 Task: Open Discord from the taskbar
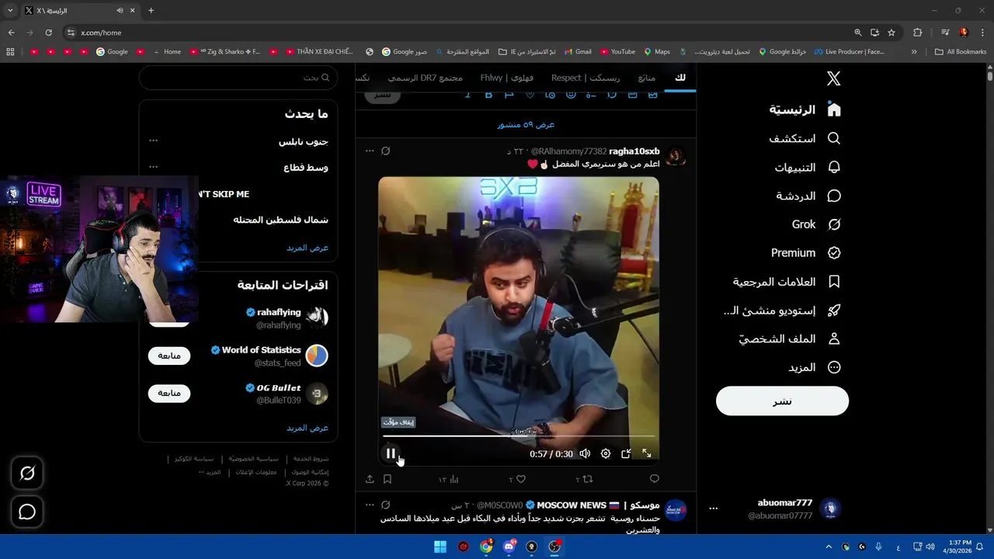(509, 547)
